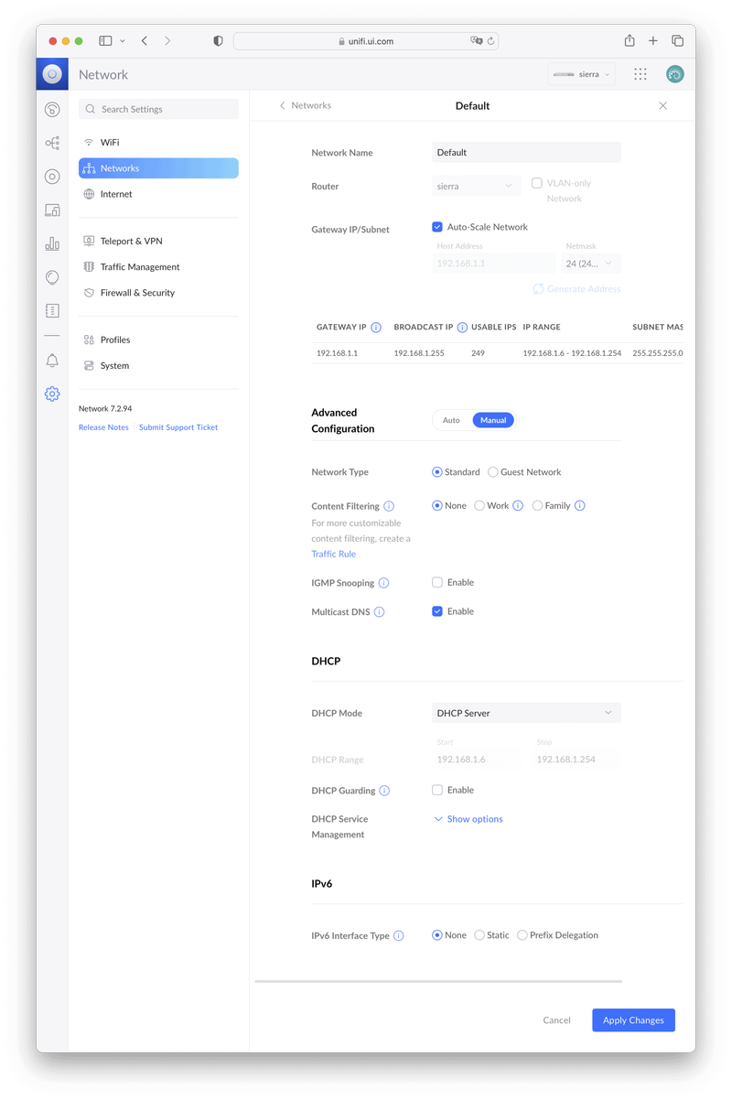Screen dimensions: 732x1100
Task: Click the notifications bell icon
Action: (x=52, y=361)
